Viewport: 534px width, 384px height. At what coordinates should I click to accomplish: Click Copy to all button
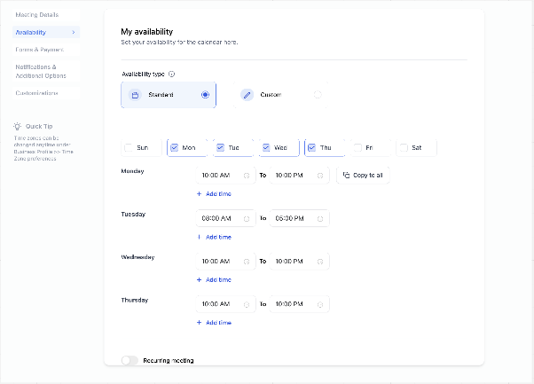click(363, 176)
